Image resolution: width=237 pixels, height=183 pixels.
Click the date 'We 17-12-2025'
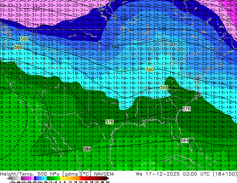(x=158, y=174)
